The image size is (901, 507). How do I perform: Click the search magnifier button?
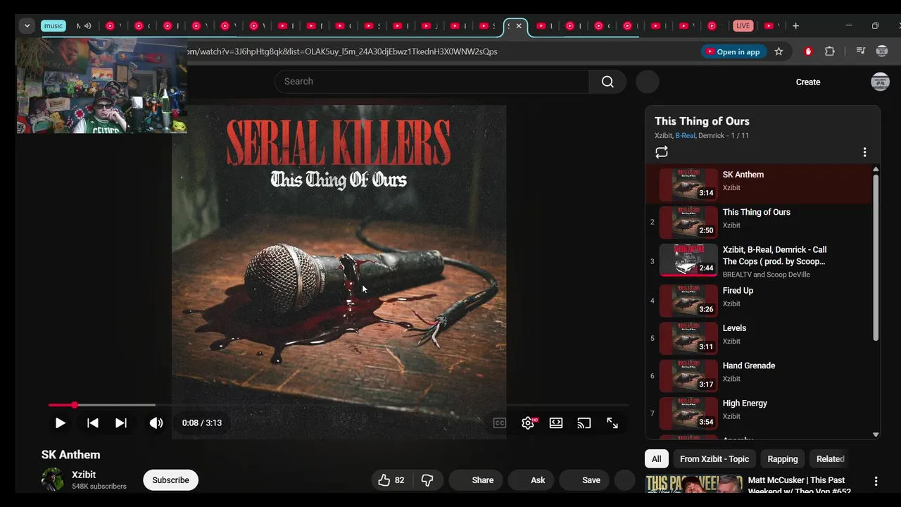pos(607,82)
